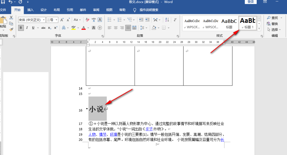Open the 人物 hyperlink in the text
The image size is (287, 155).
click(92, 134)
